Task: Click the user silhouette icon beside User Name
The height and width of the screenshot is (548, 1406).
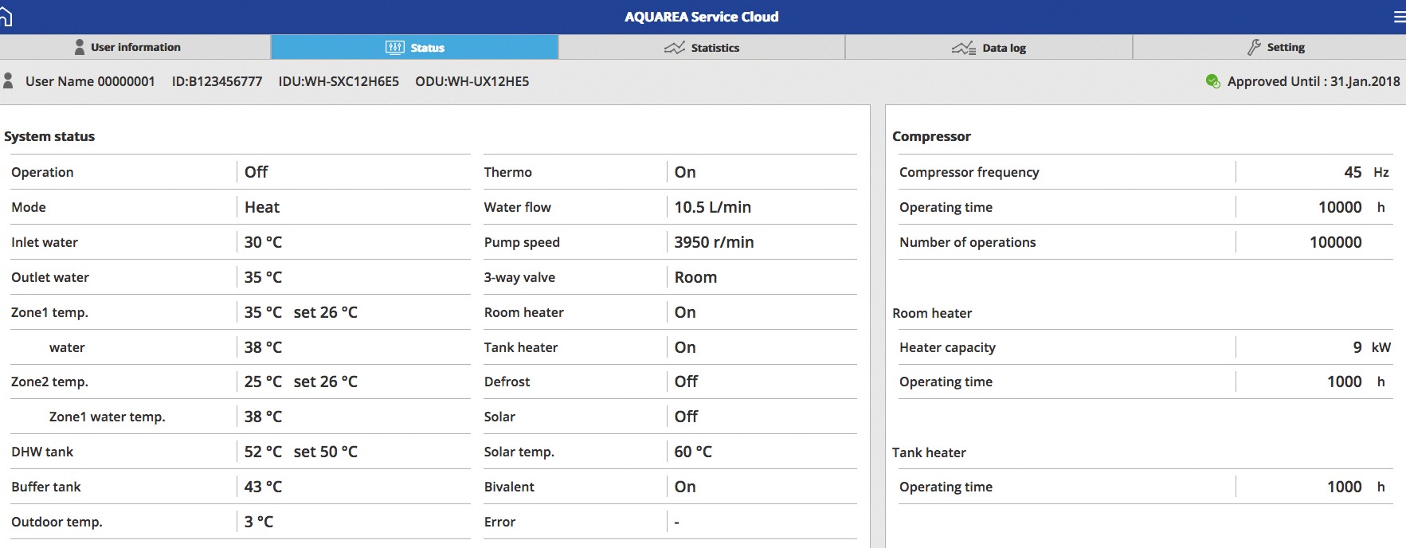Action: coord(8,80)
